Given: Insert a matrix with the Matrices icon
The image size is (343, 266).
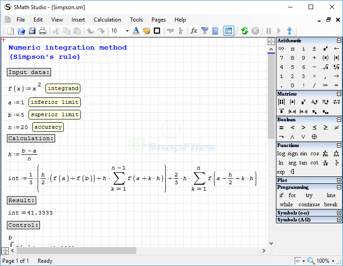Looking at the screenshot, I should pyautogui.click(x=281, y=102).
